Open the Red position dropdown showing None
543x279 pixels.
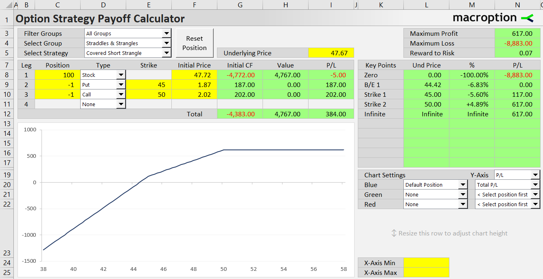[463, 204]
